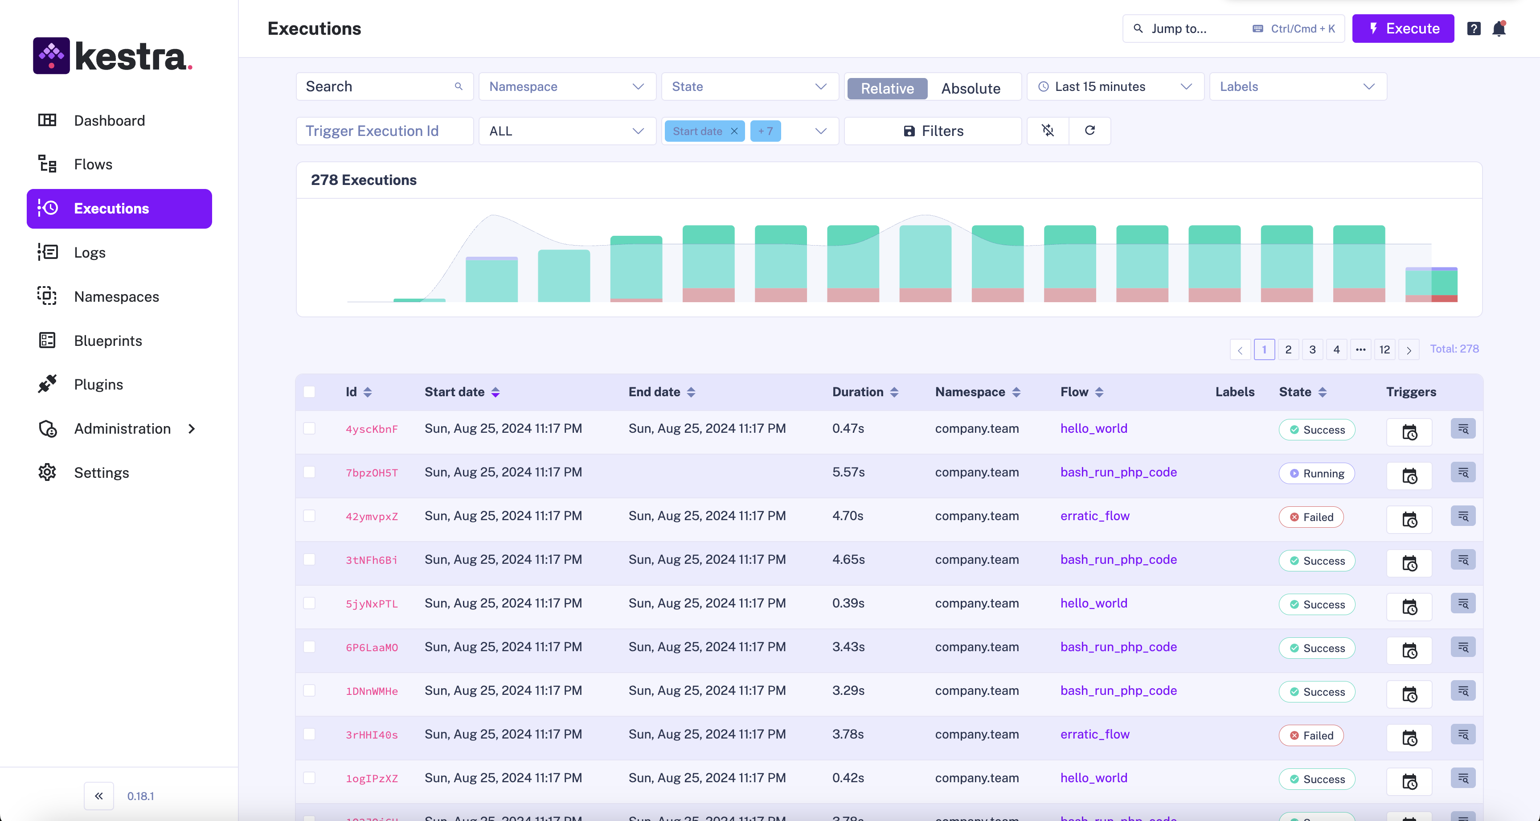The width and height of the screenshot is (1540, 821).
Task: Toggle the auto-refresh timer-off icon
Action: tap(1048, 130)
